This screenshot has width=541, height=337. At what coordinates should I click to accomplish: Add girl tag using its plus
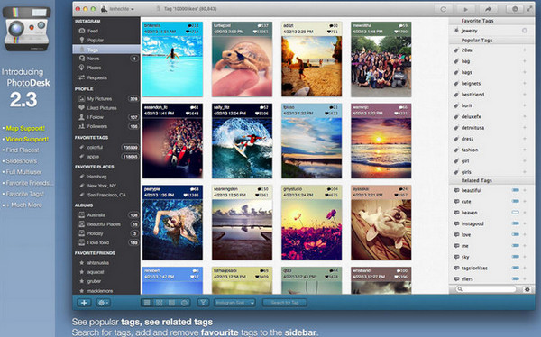pyautogui.click(x=525, y=161)
